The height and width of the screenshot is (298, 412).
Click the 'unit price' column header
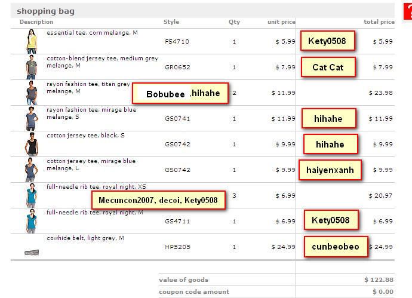(281, 22)
